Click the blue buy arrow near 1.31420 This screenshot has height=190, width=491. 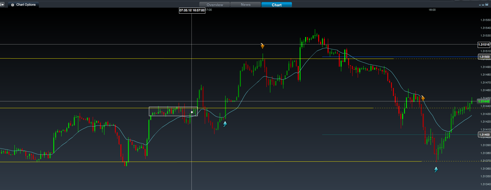pyautogui.click(x=225, y=124)
